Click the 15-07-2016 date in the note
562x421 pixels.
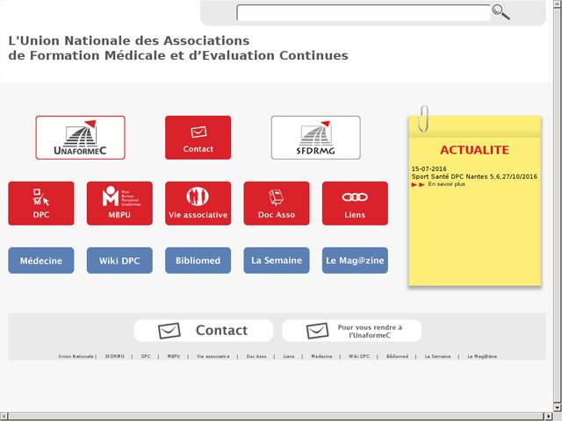[429, 168]
